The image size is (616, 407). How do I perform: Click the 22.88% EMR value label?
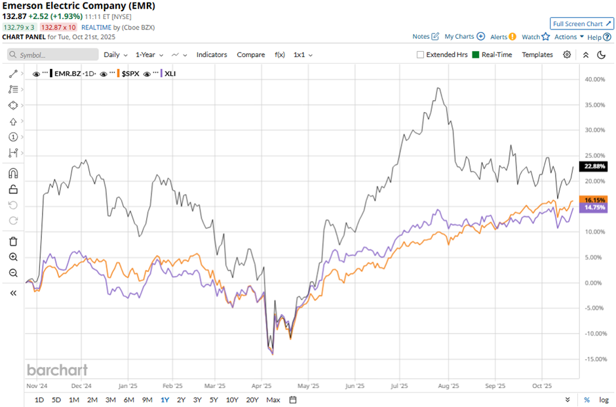click(x=594, y=166)
